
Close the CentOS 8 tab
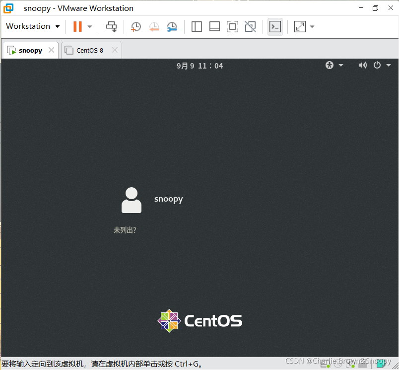[115, 50]
